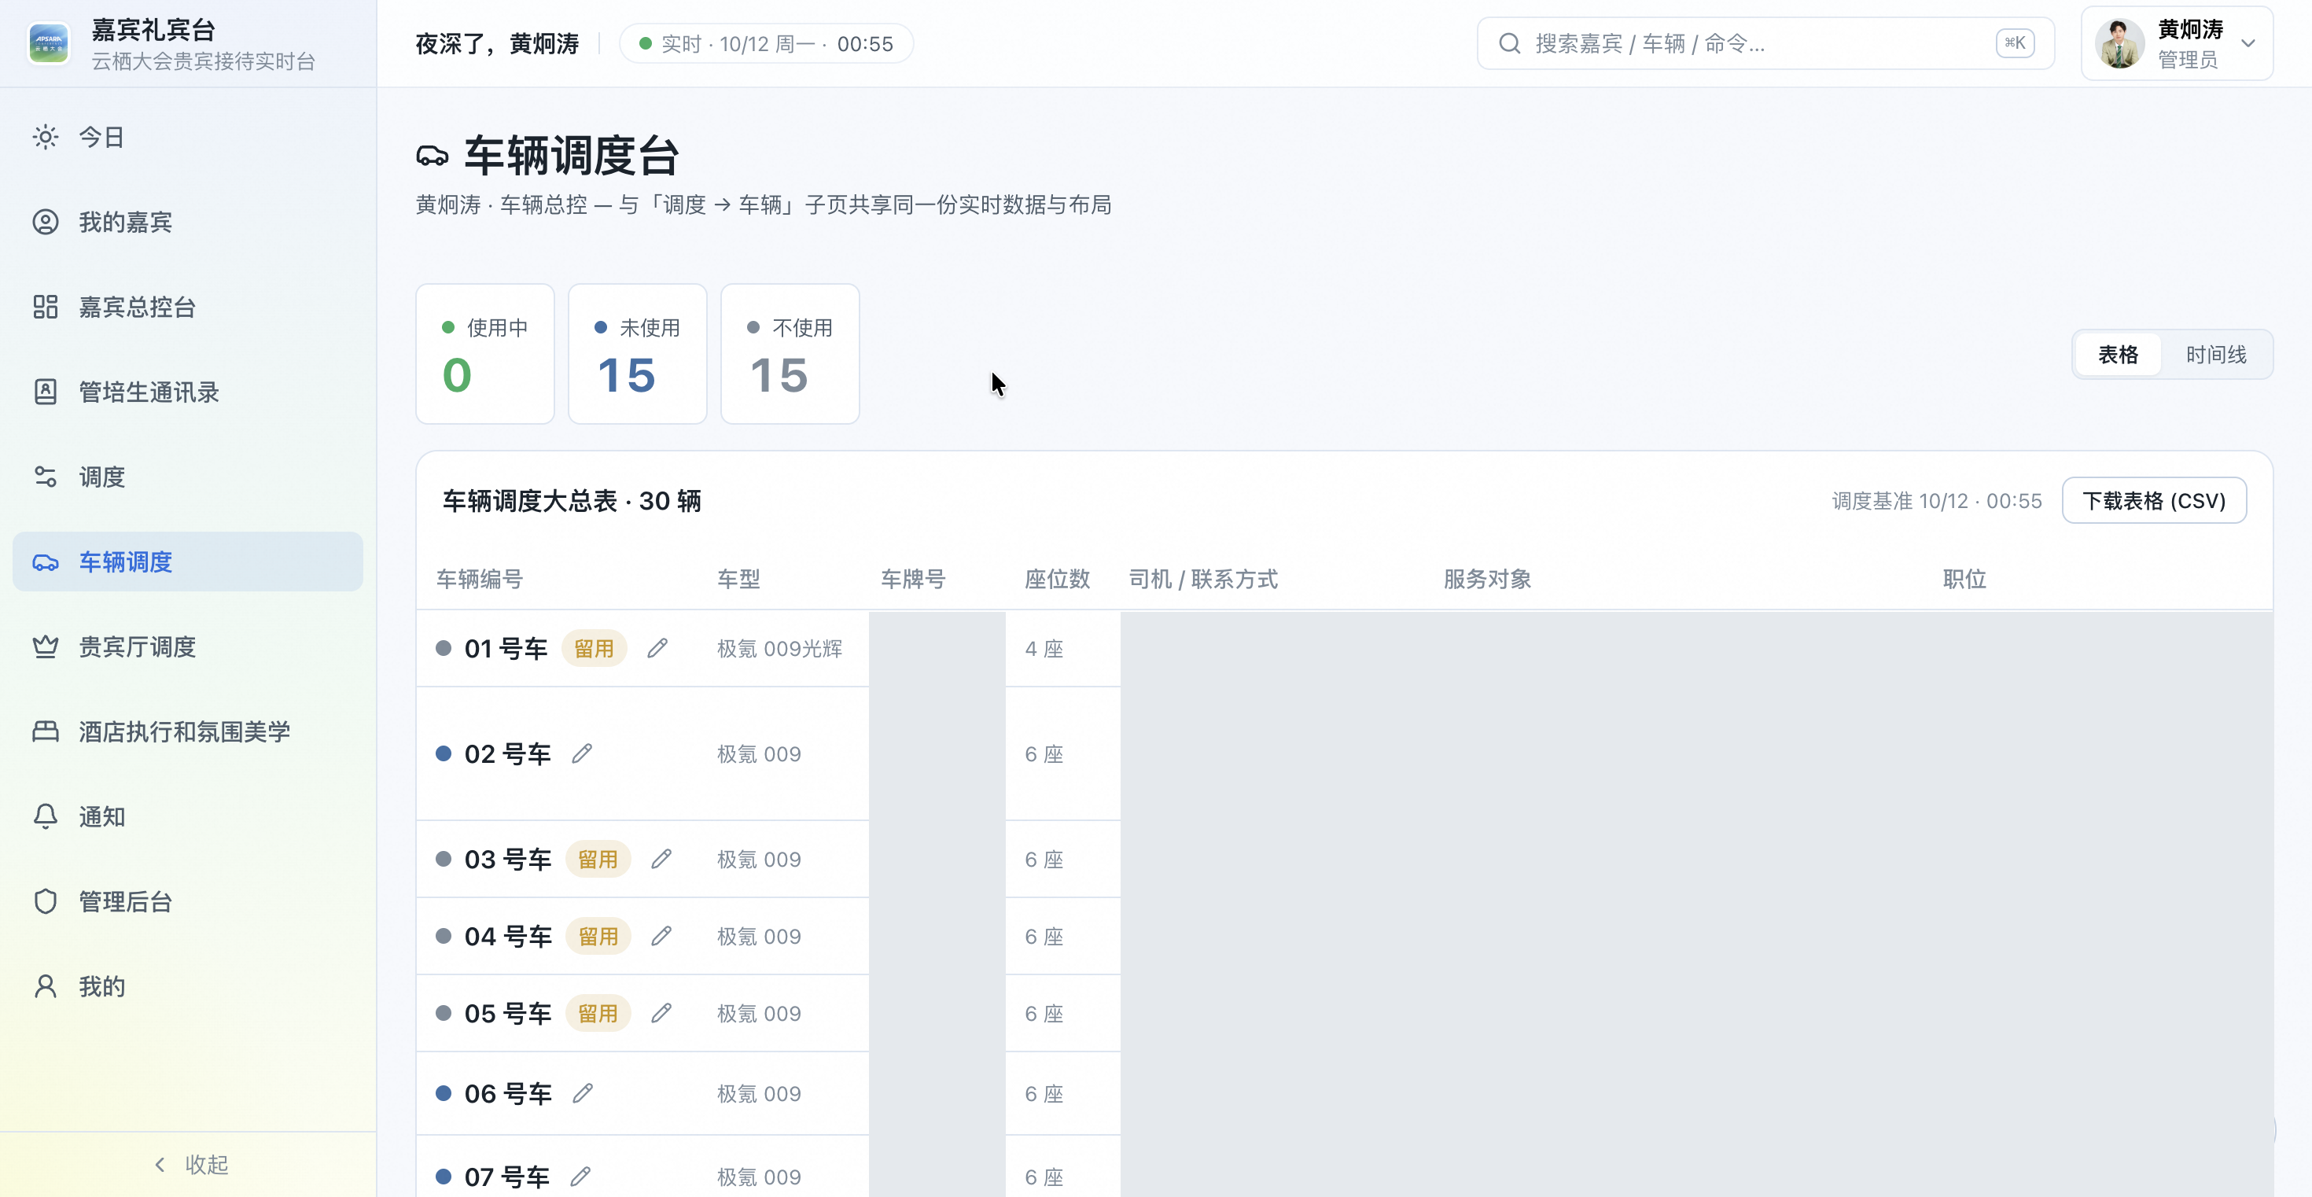
Task: Edit 04 号车 with pencil icon
Action: click(x=661, y=937)
